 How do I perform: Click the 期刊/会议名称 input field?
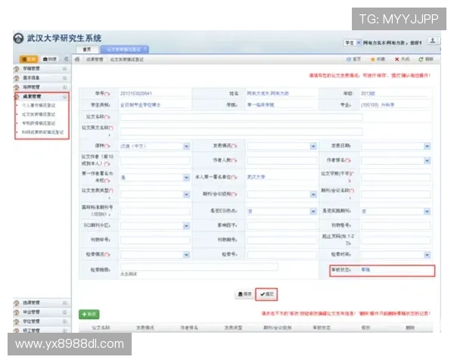pos(396,194)
